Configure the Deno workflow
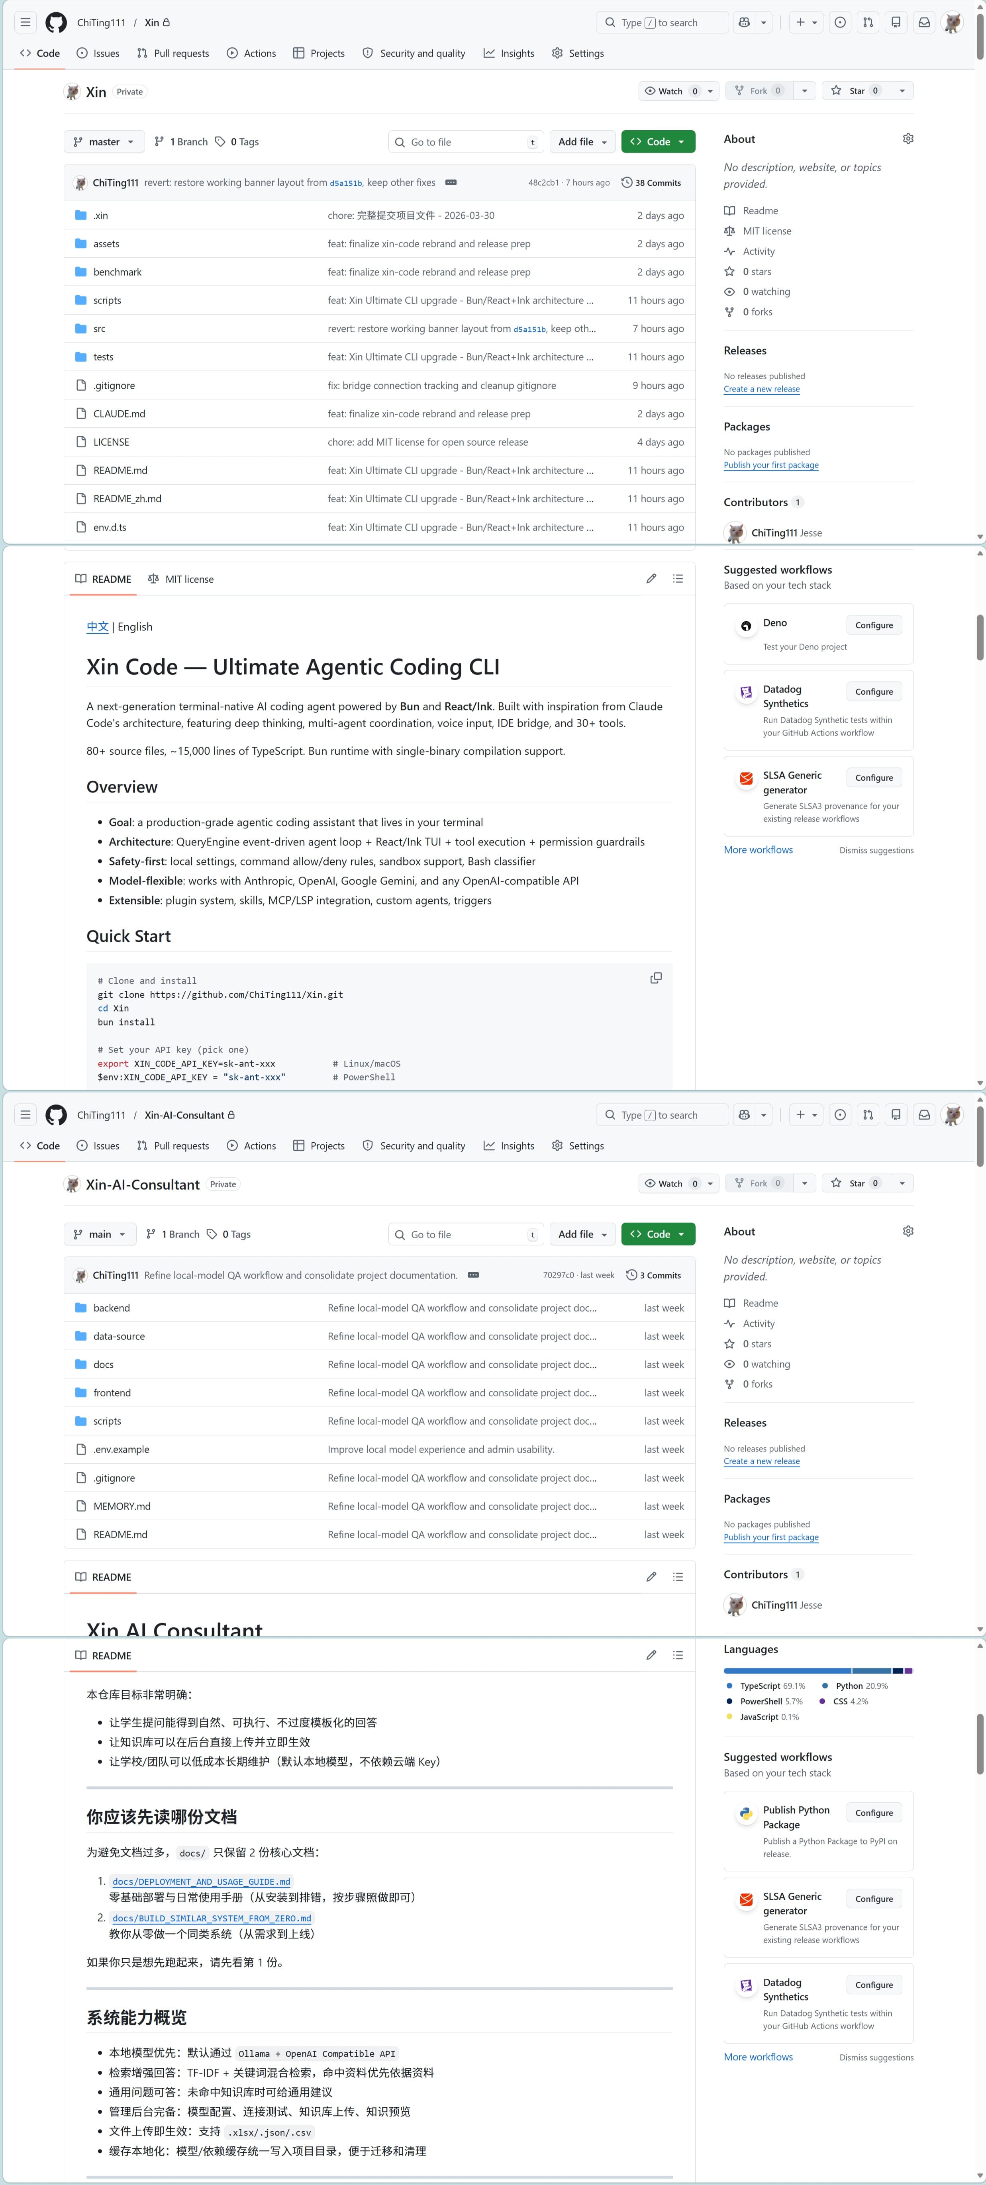This screenshot has height=2185, width=986. (873, 625)
